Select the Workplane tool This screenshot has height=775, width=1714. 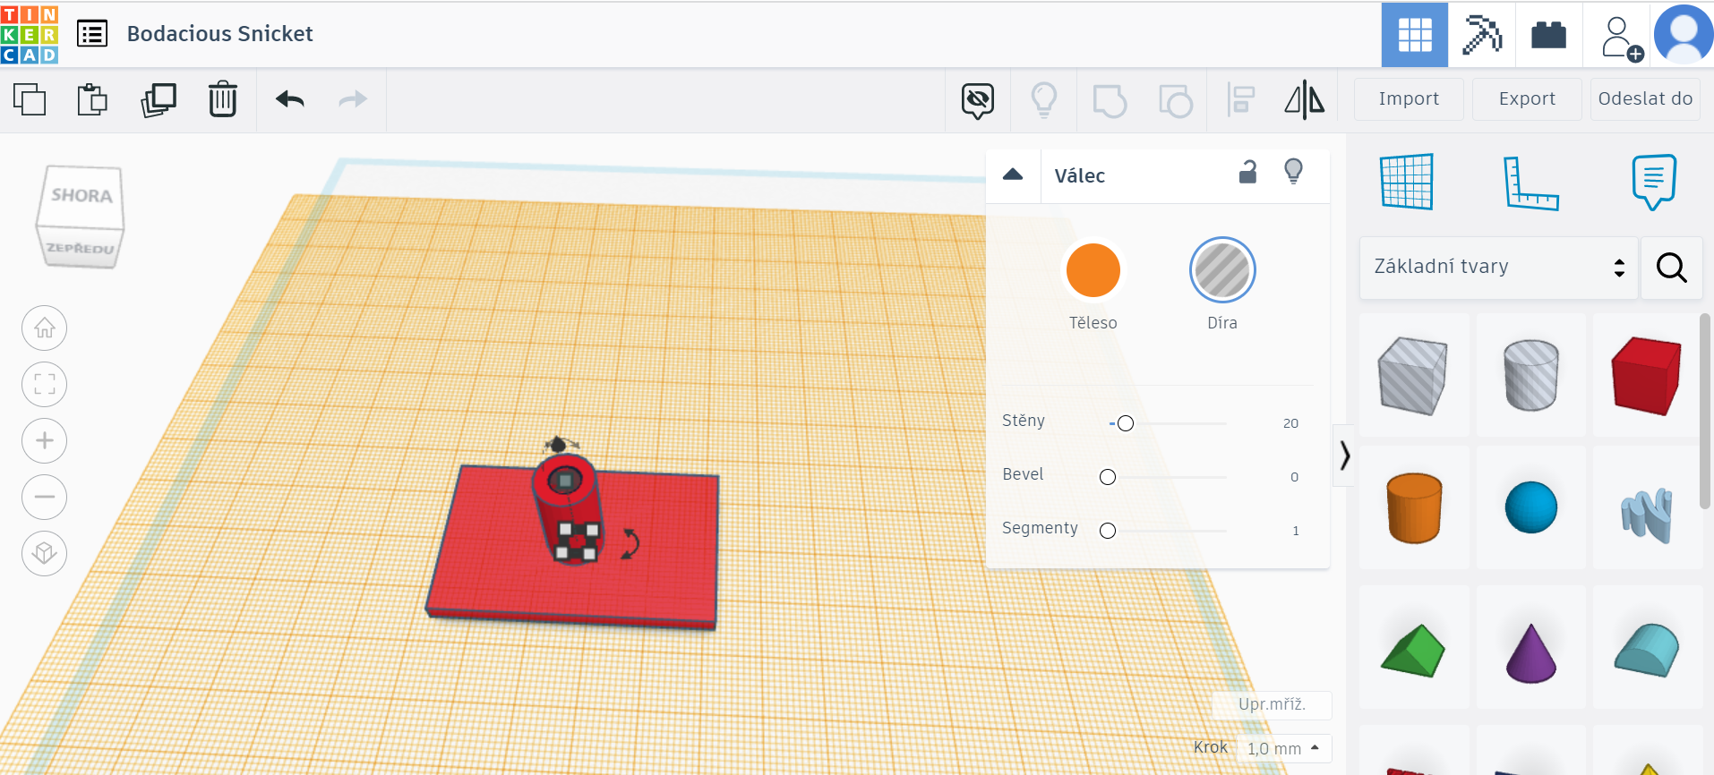click(x=1407, y=182)
